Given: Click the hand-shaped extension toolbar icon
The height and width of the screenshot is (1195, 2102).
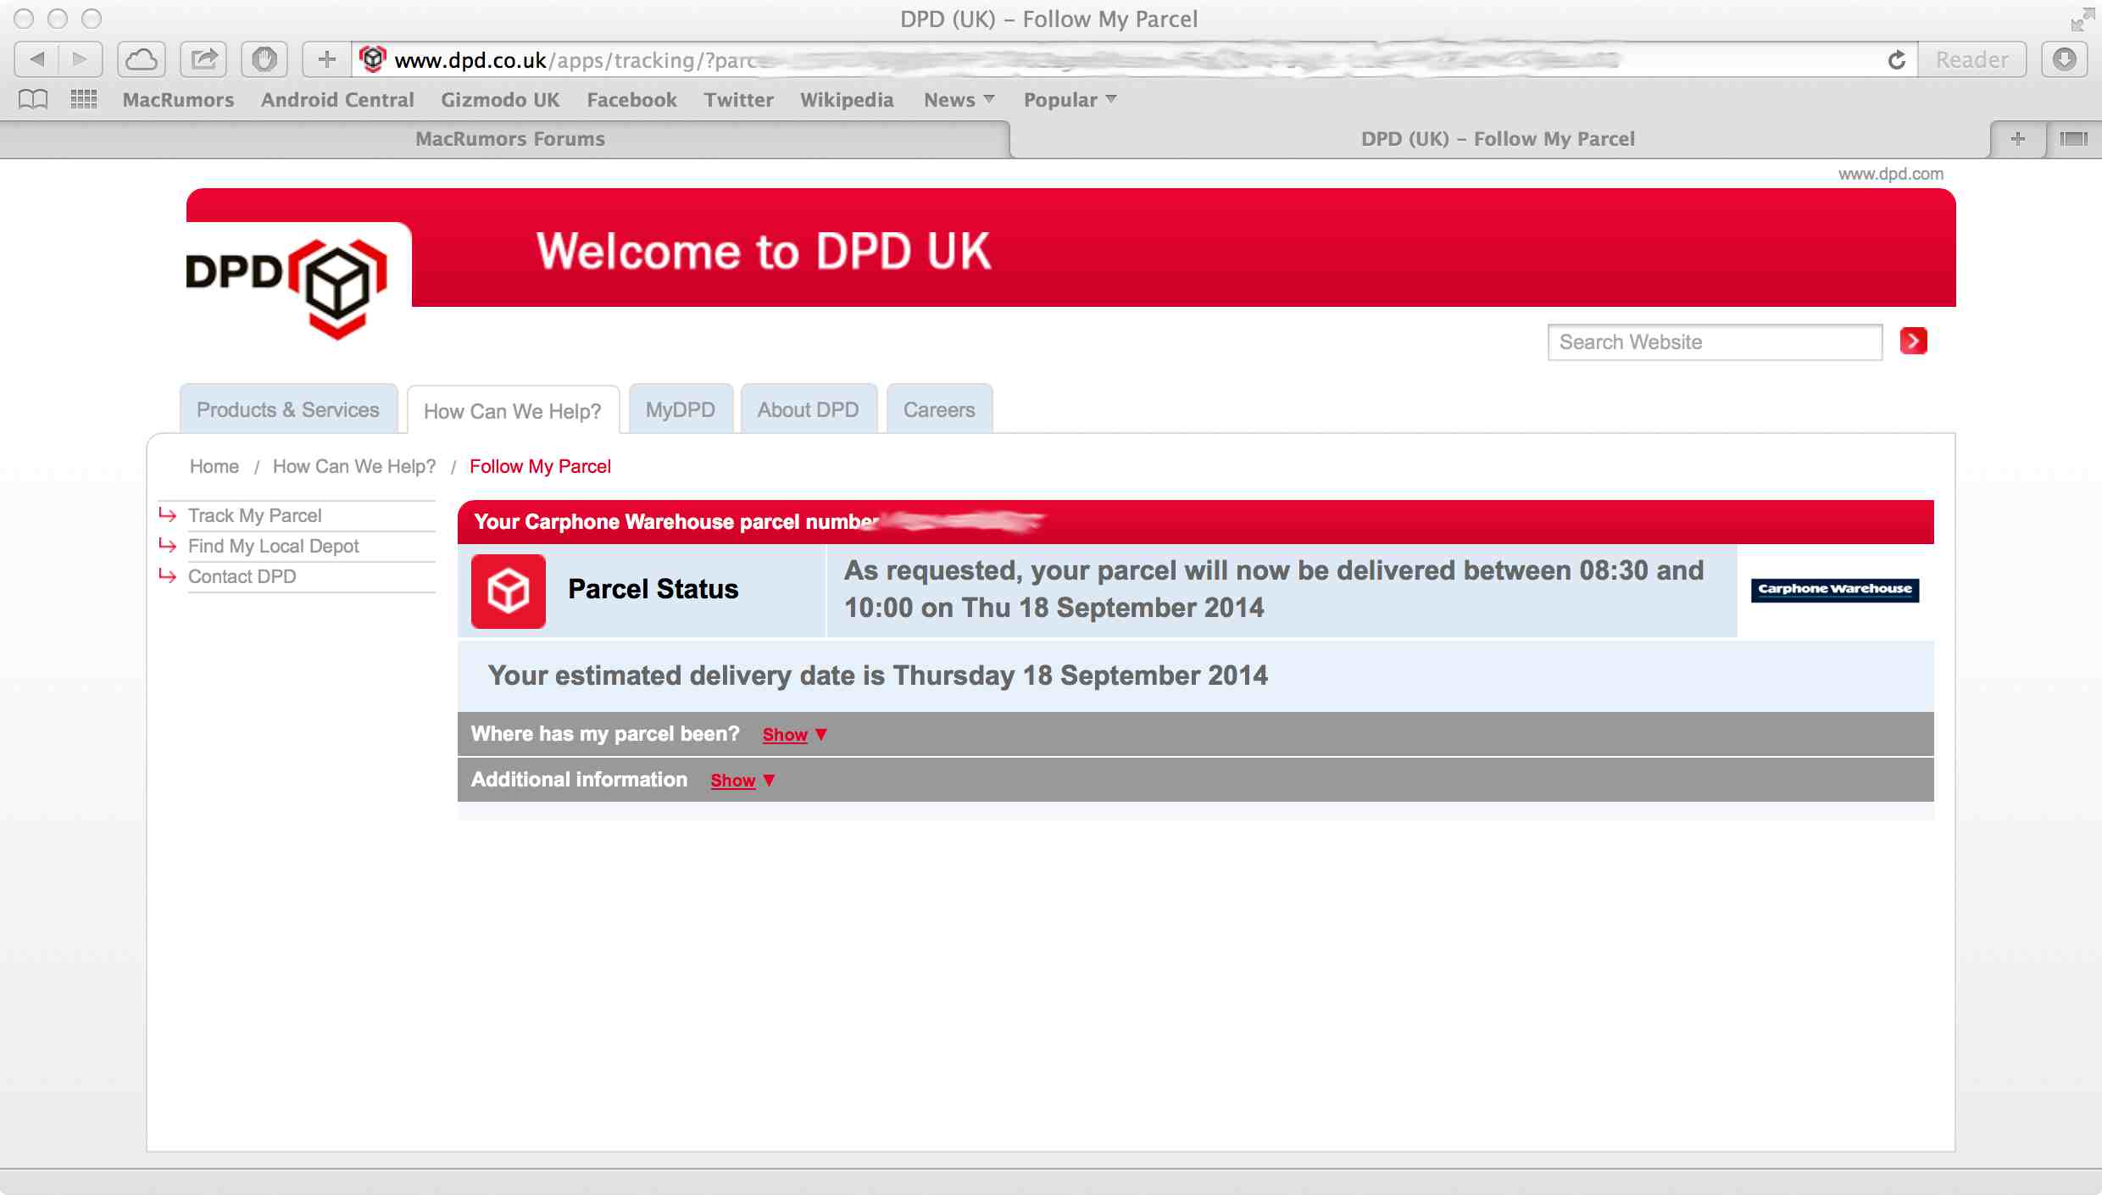Looking at the screenshot, I should pyautogui.click(x=264, y=59).
